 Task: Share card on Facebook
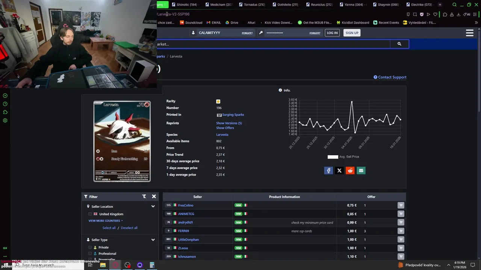pos(328,171)
